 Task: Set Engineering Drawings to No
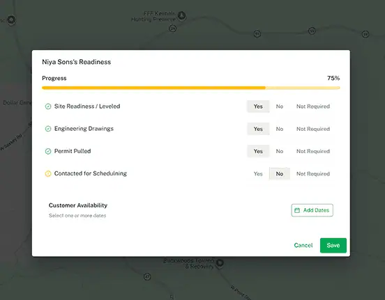pos(280,129)
